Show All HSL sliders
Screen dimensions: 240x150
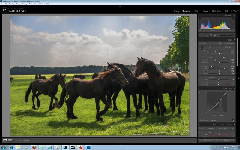(x=232, y=128)
